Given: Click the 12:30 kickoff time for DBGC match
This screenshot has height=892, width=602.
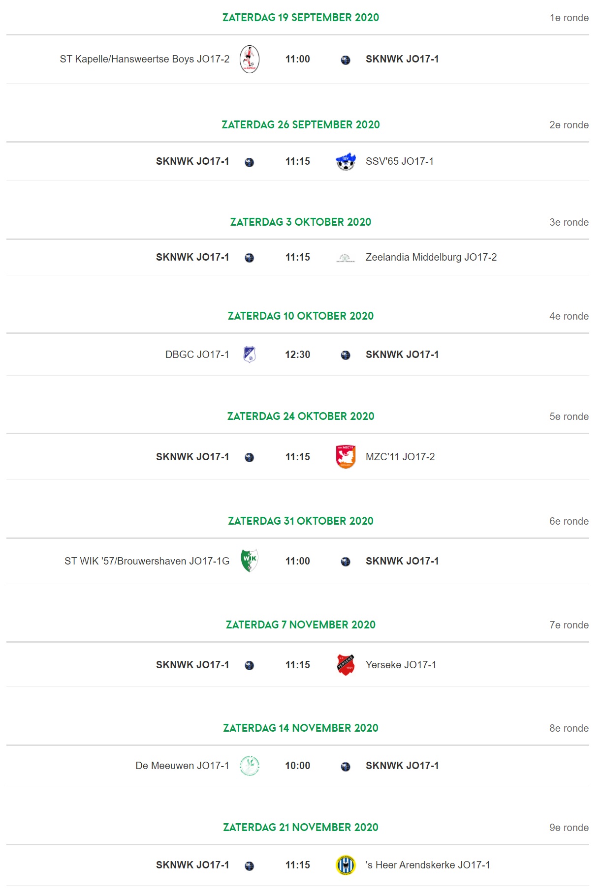Looking at the screenshot, I should [x=298, y=355].
